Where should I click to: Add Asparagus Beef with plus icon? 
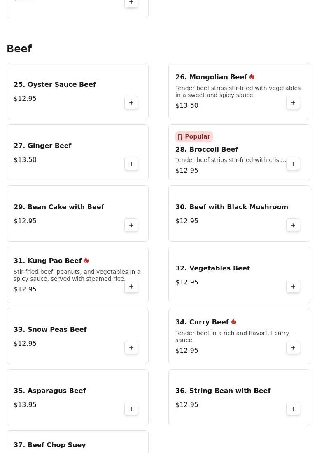(131, 409)
